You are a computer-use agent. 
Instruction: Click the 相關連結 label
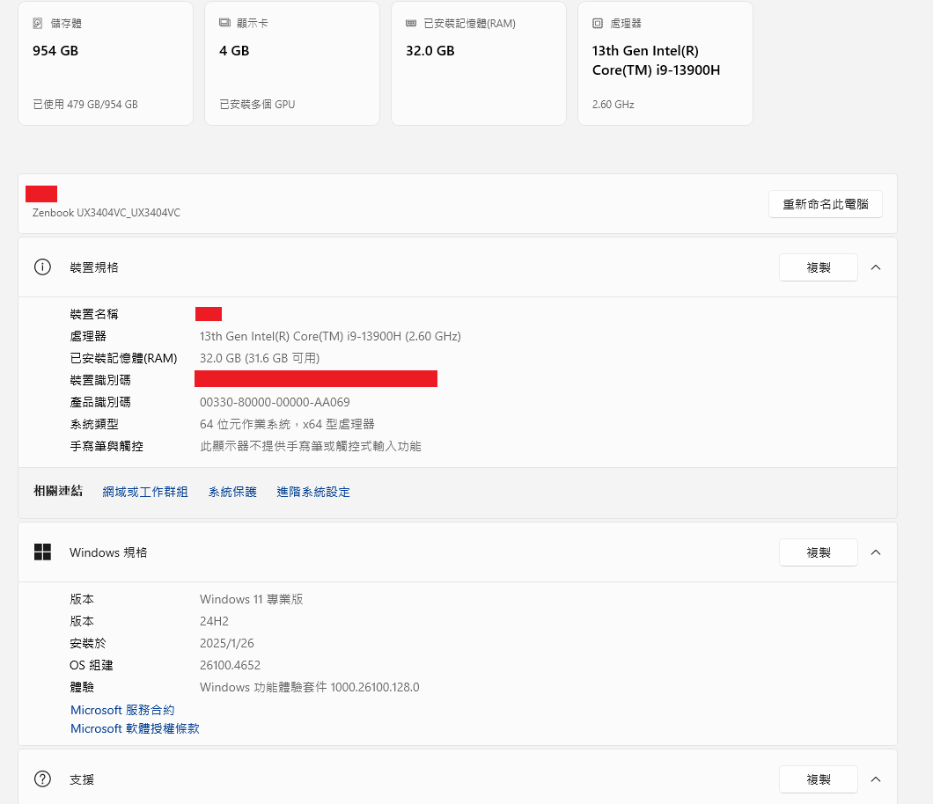coord(58,491)
